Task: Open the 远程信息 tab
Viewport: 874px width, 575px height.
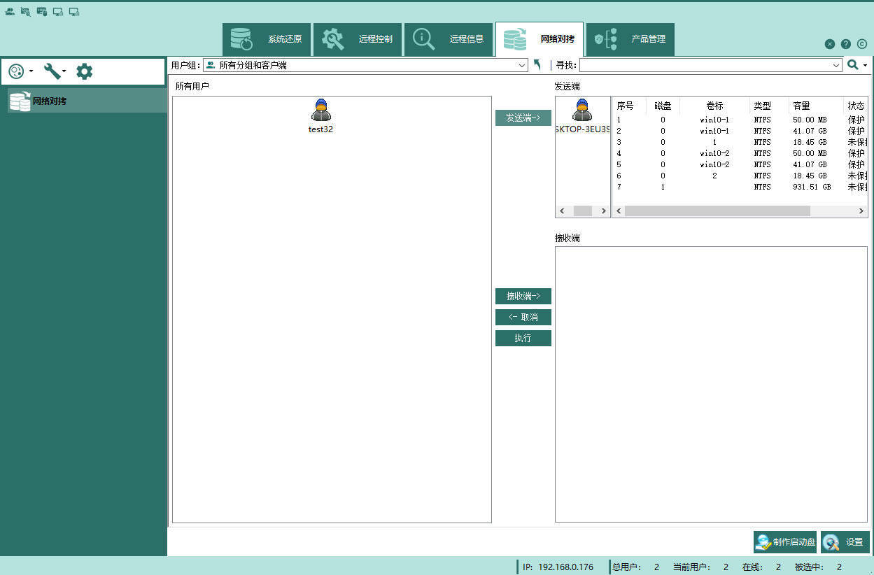Action: 449,39
